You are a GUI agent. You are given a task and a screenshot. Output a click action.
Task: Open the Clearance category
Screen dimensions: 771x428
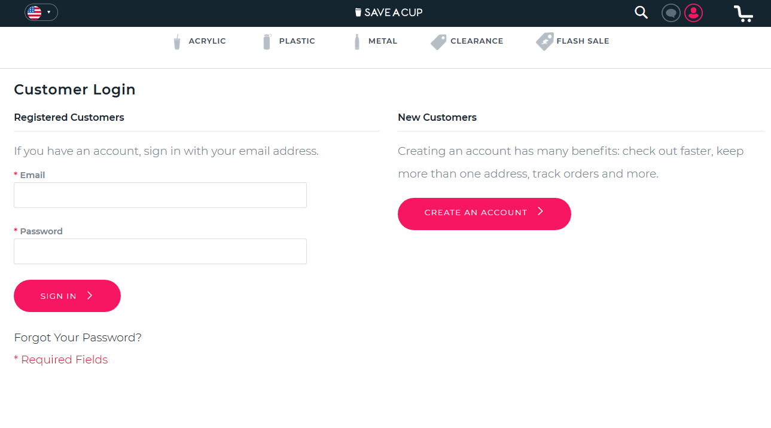tap(477, 41)
